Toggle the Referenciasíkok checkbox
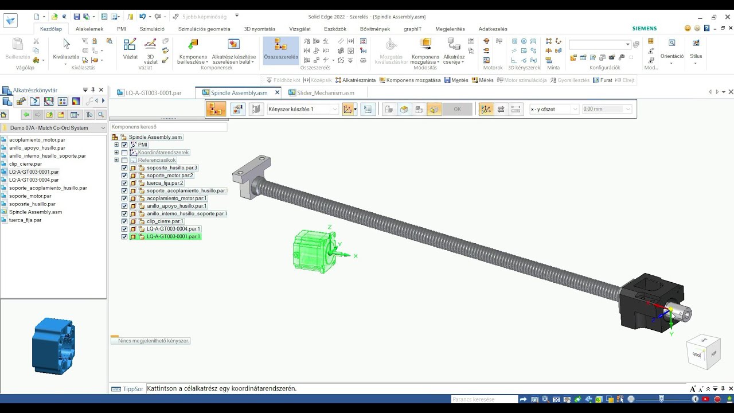 (x=124, y=160)
